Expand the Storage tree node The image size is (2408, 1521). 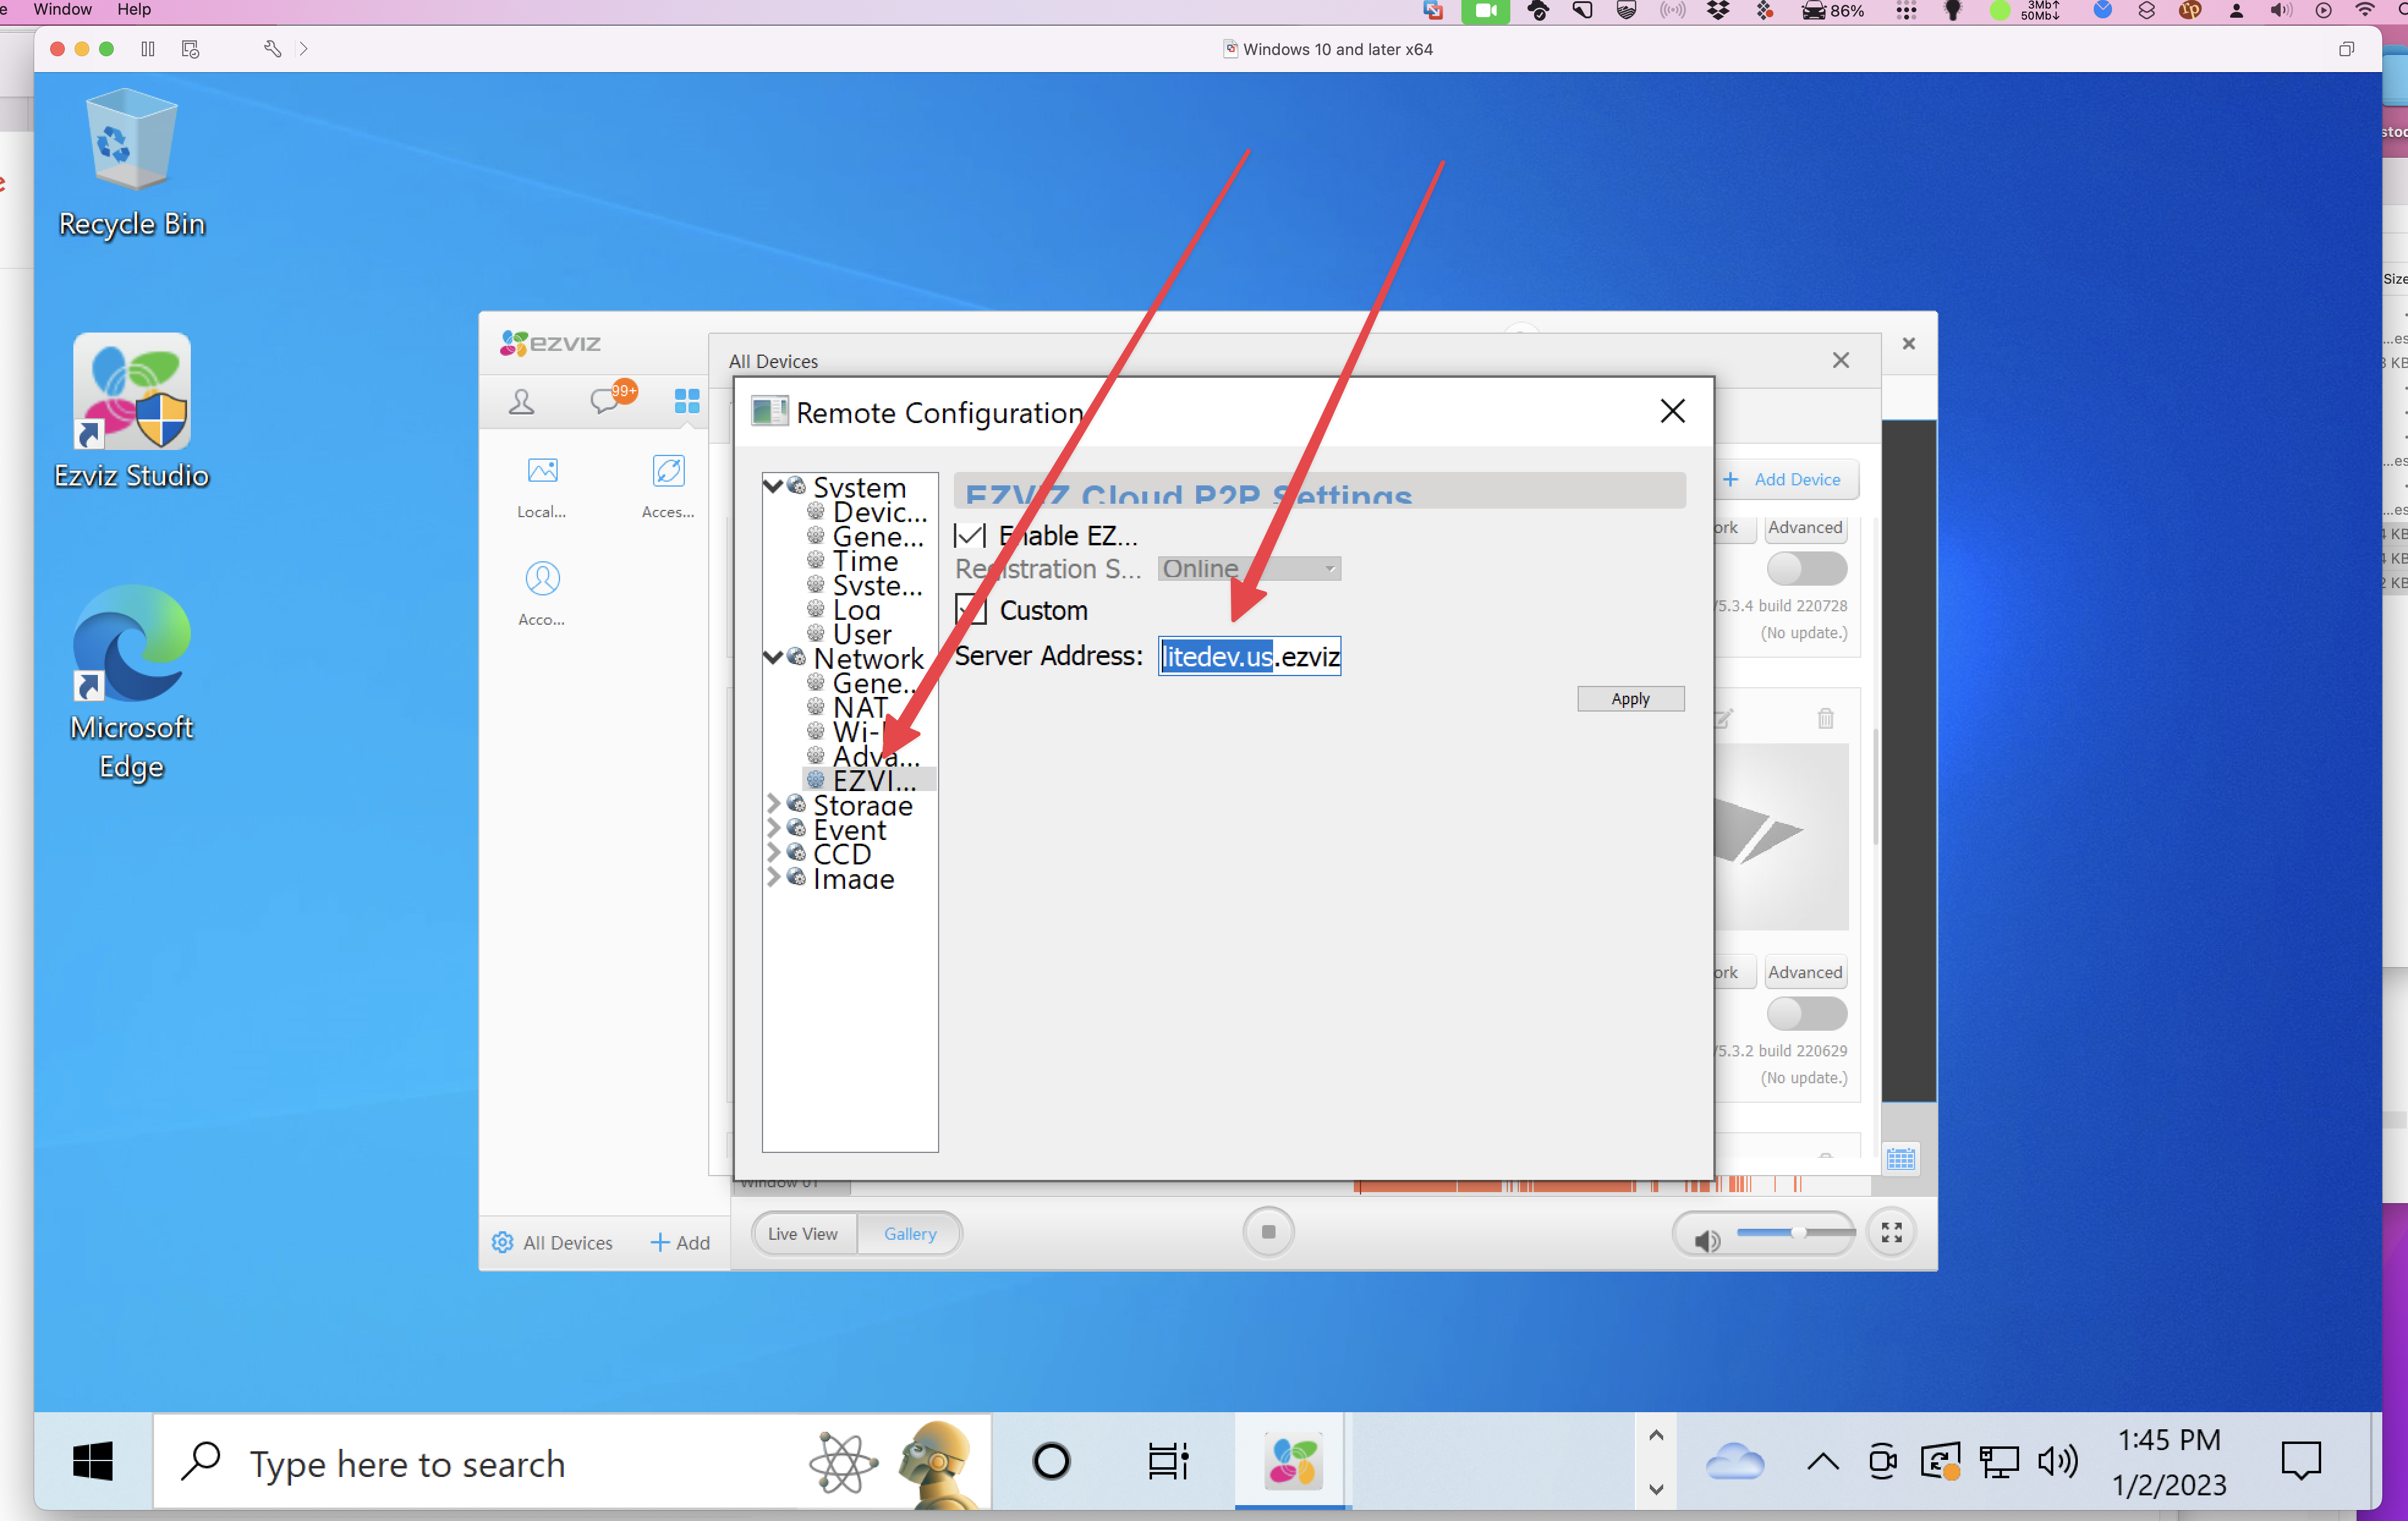click(773, 804)
